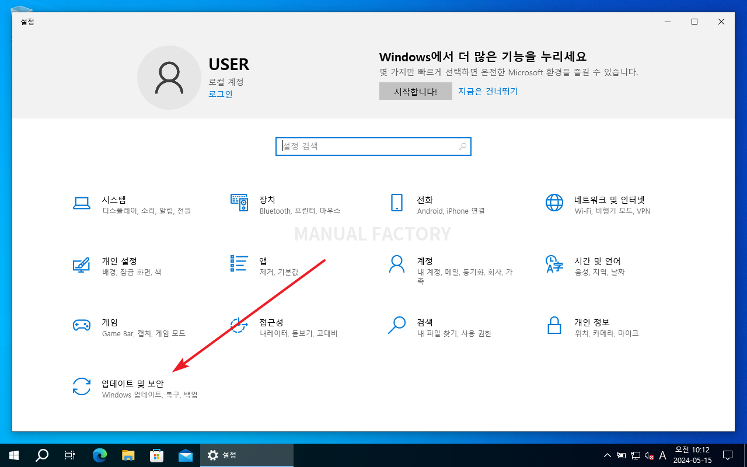The image size is (747, 467).
Task: Select the 접근성 category title
Action: [271, 322]
